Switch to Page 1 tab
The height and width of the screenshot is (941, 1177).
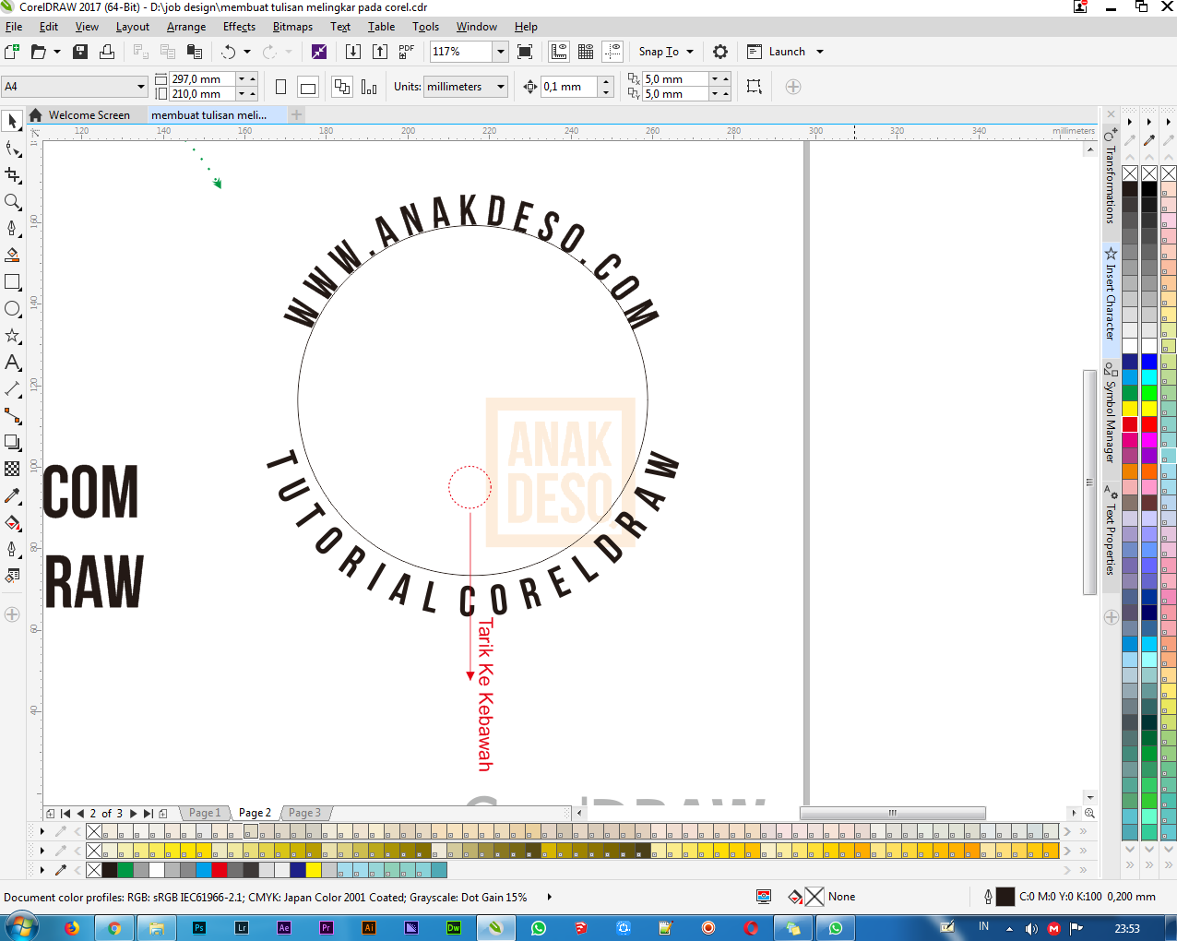coord(205,813)
